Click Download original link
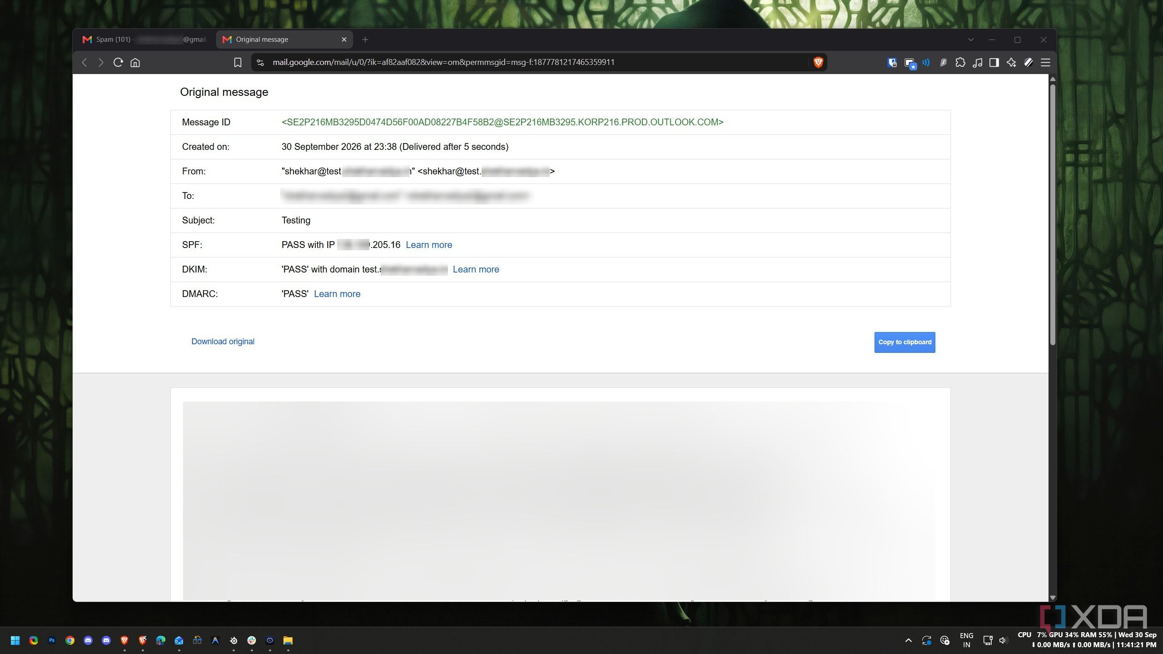Screen dimensions: 1163x654 click(223, 342)
